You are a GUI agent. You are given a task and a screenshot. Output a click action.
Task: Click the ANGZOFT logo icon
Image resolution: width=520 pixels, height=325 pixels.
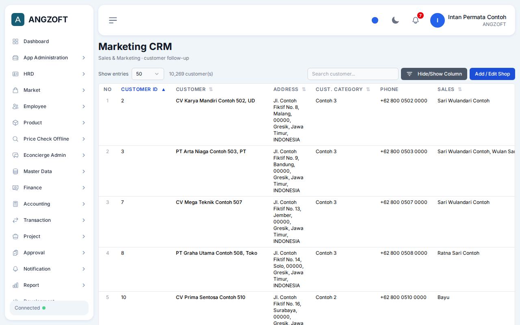pos(18,19)
